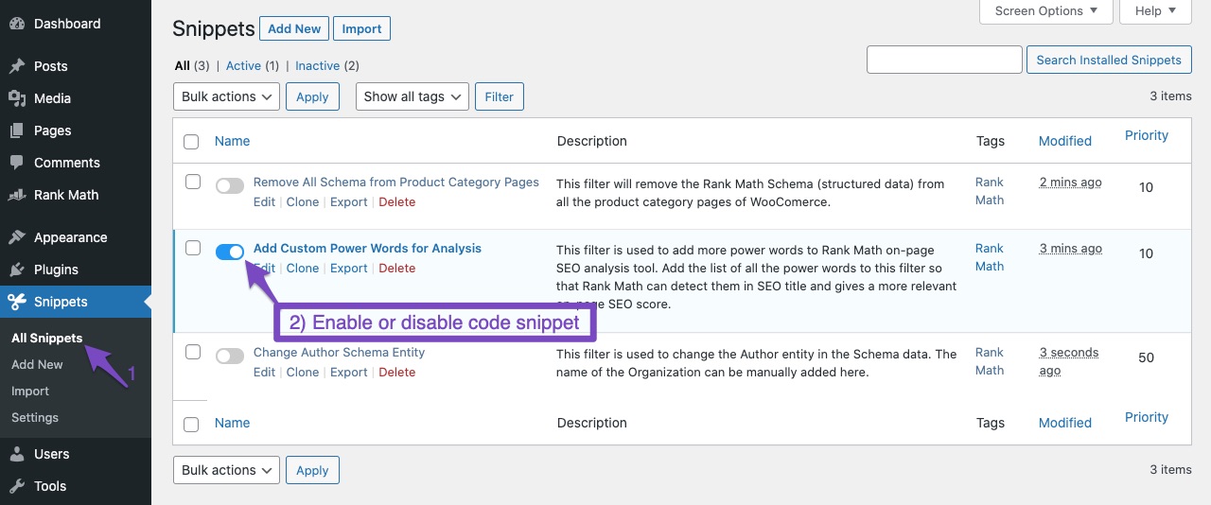Viewport: 1211px width, 505px height.
Task: Click the bottom Apply button
Action: (x=312, y=470)
